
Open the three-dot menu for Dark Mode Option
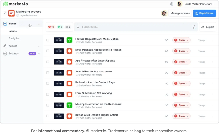213,40
